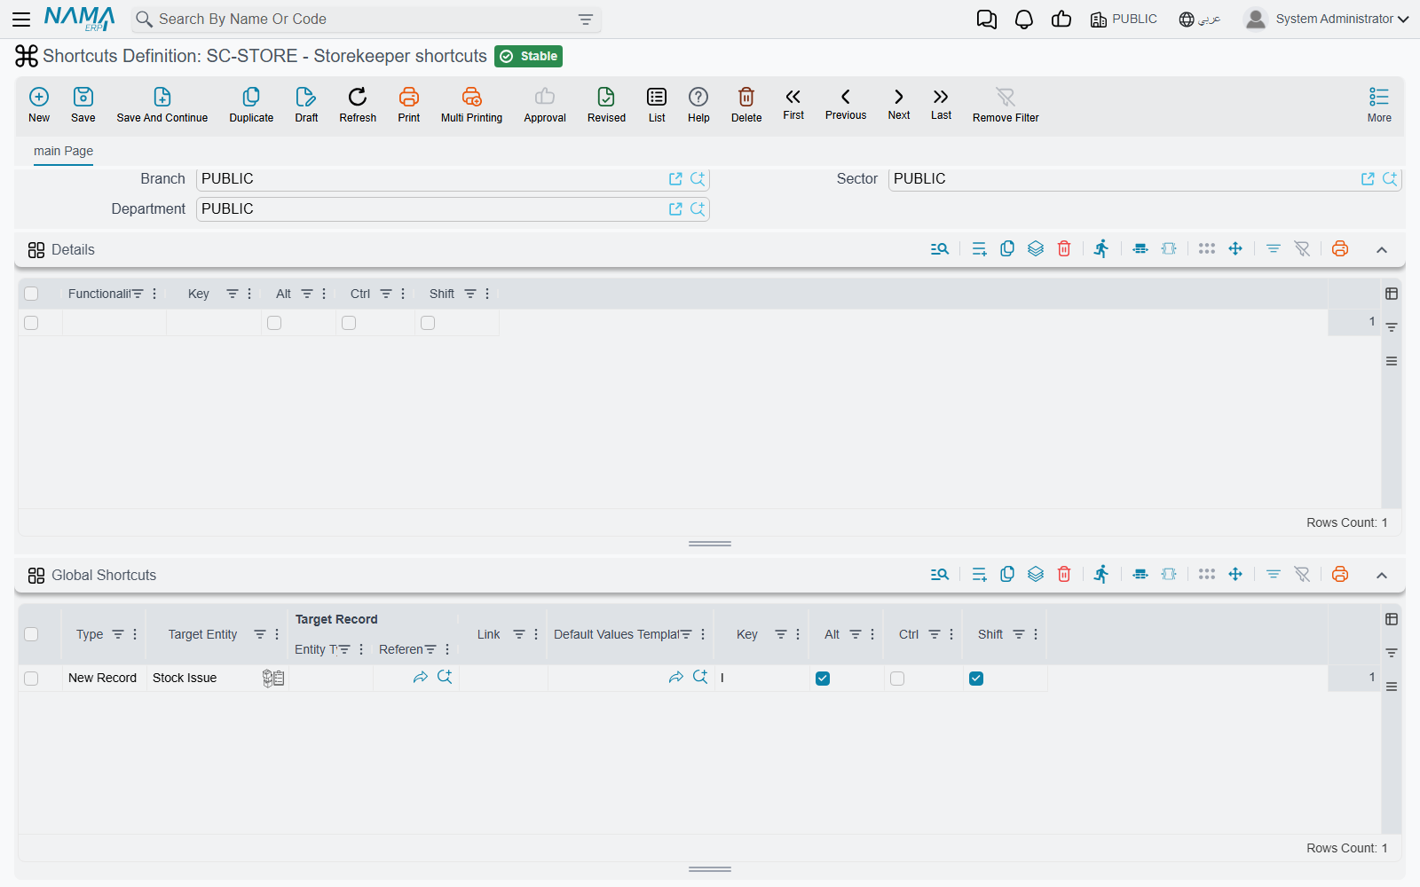Open Target Entity column menu
The height and width of the screenshot is (887, 1420).
pos(277,634)
